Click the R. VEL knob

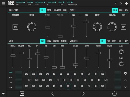[121, 64]
